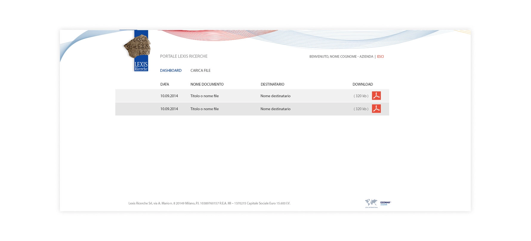The image size is (531, 241).
Task: Click the DESTINATARIO column header
Action: (272, 84)
